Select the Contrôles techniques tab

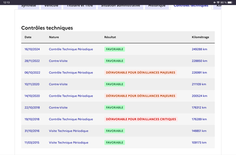click(x=191, y=7)
